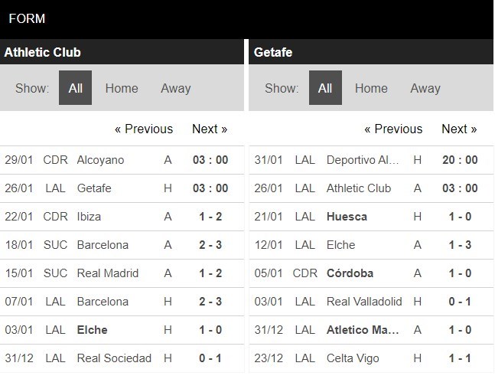Open the Huesca match on 21/01
This screenshot has width=495, height=379.
pyautogui.click(x=371, y=217)
